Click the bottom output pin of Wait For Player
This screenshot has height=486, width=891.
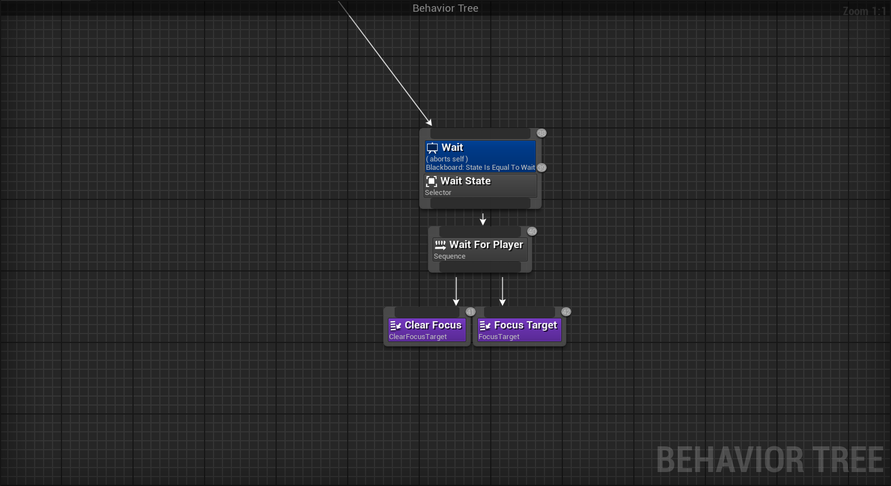pyautogui.click(x=480, y=267)
